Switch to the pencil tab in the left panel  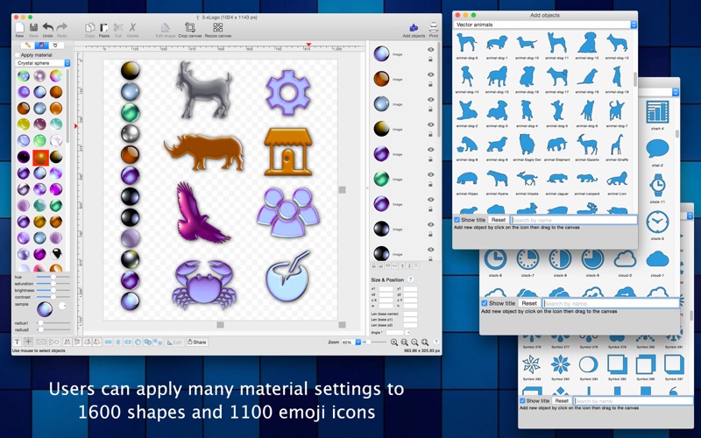(28, 46)
